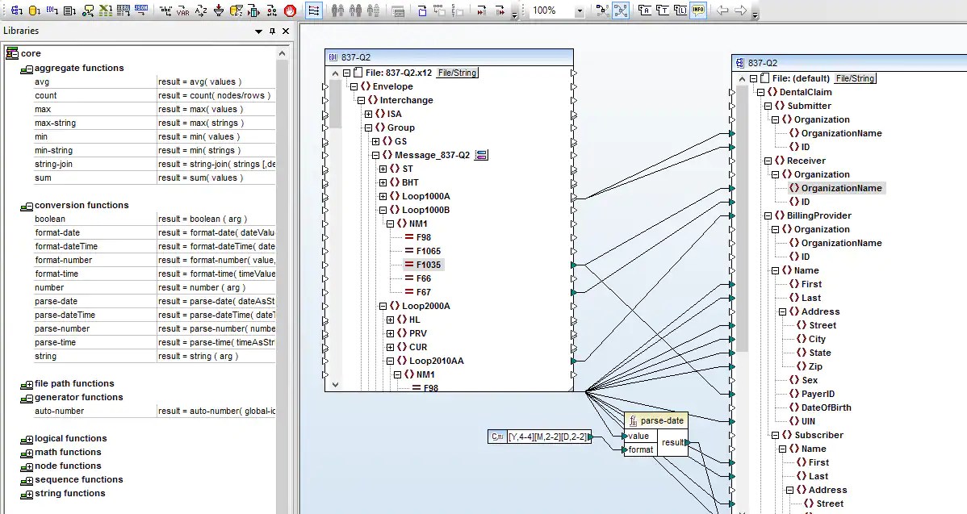The image size is (967, 514).
Task: Expand the string functions library group
Action: tap(28, 495)
